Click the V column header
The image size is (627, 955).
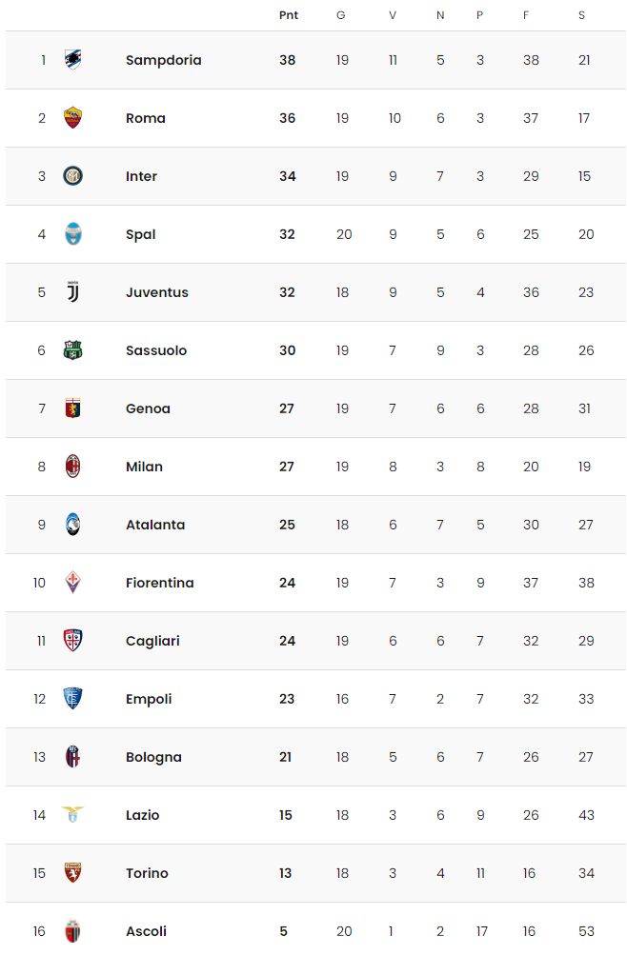(x=393, y=15)
